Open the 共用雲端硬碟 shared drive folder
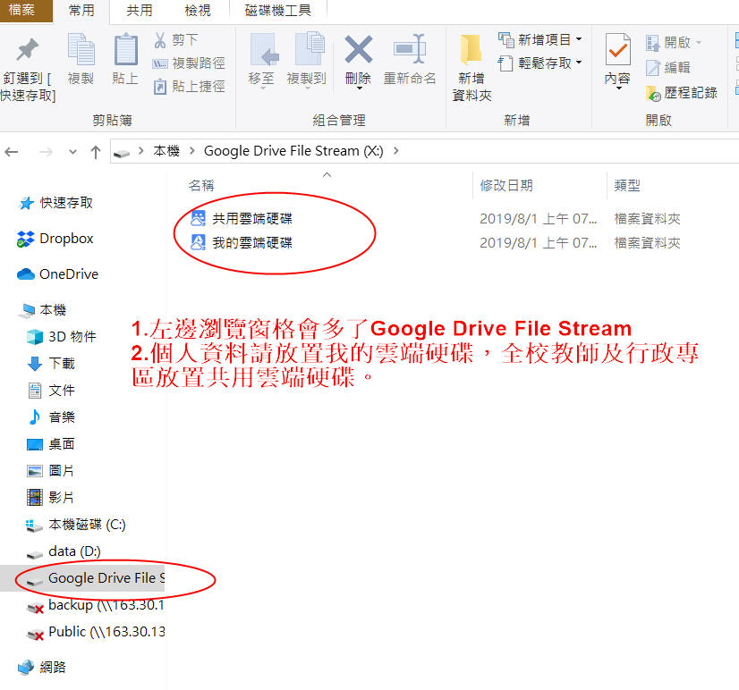739x690 pixels. click(x=252, y=219)
